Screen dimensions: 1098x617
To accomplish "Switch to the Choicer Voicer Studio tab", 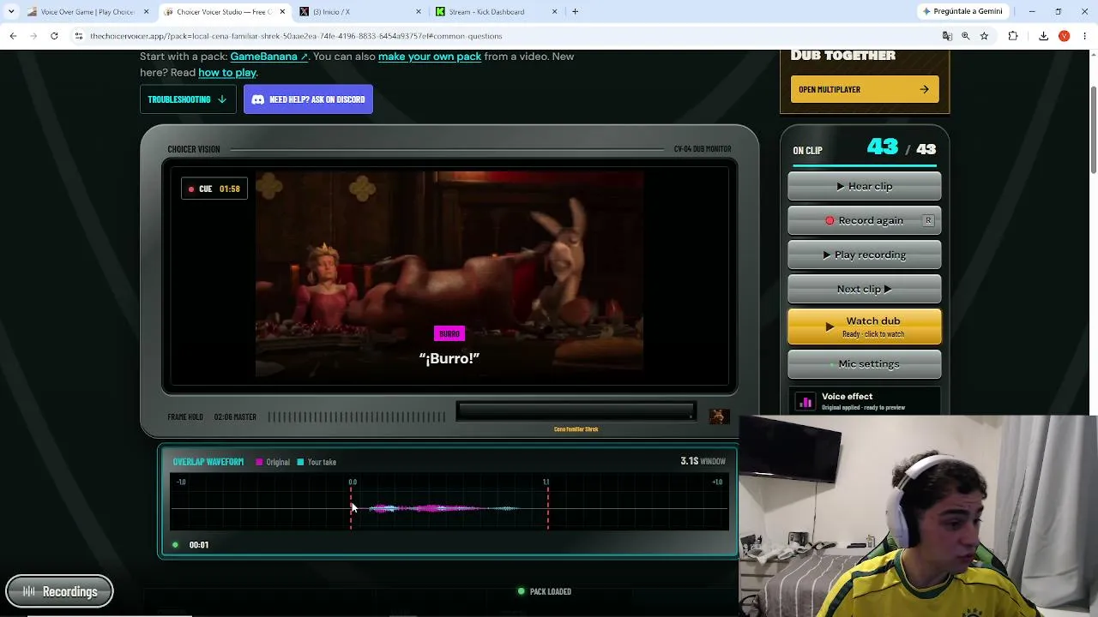I will (223, 12).
